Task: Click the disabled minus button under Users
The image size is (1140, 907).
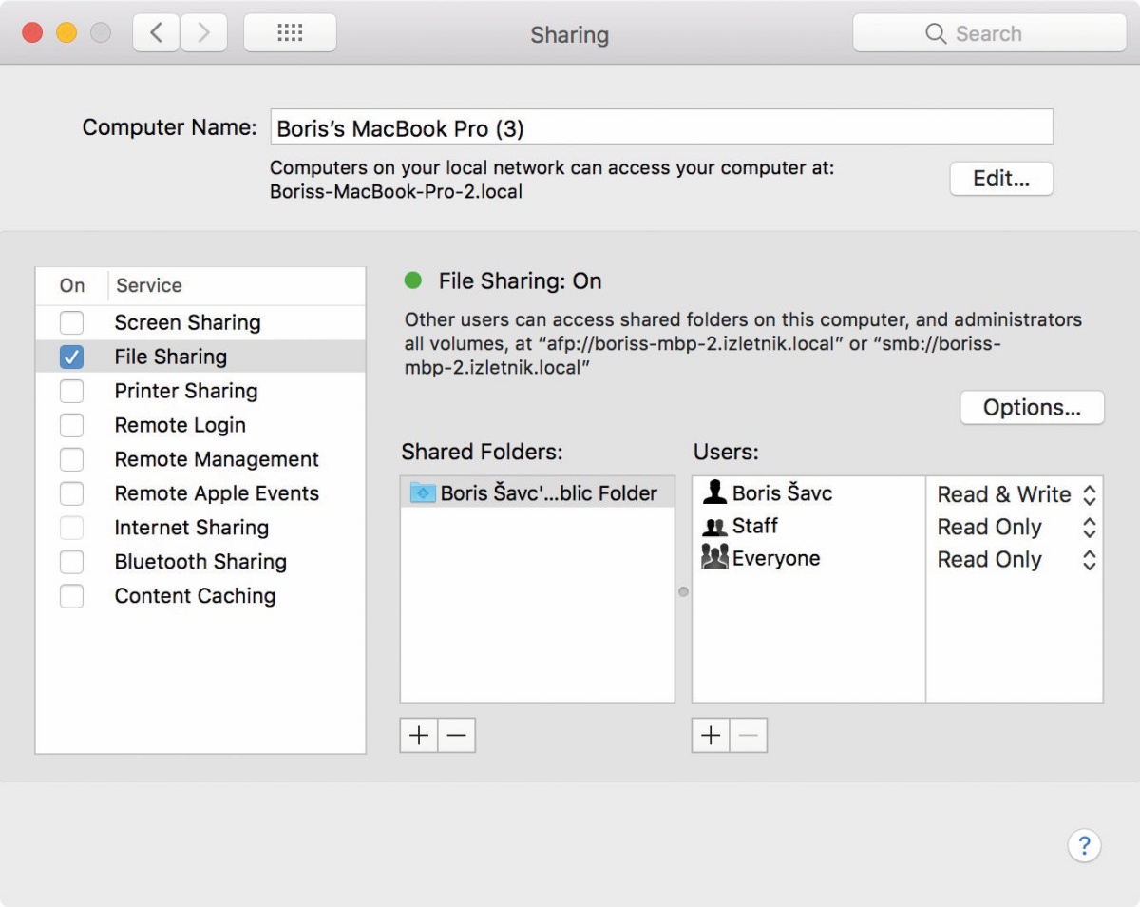Action: 749,735
